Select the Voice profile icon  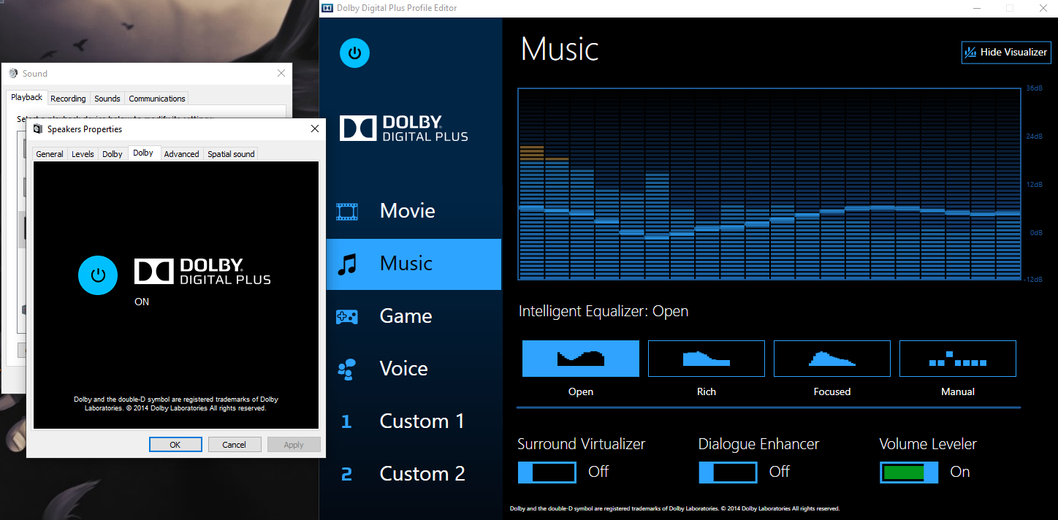[346, 368]
